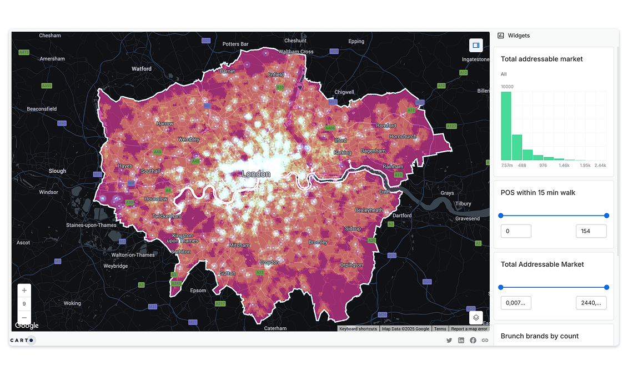628x375 pixels.
Task: Open the Terms link in map footer
Action: [440, 328]
